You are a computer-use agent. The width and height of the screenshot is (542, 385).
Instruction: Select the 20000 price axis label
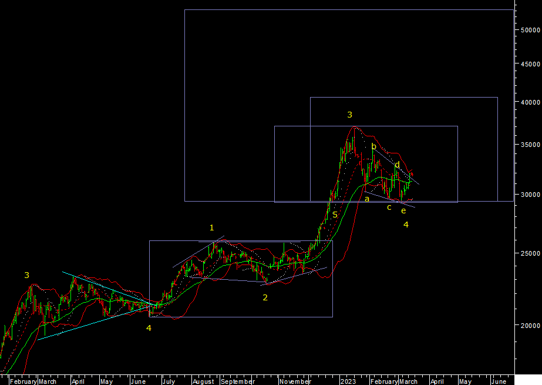click(x=530, y=326)
